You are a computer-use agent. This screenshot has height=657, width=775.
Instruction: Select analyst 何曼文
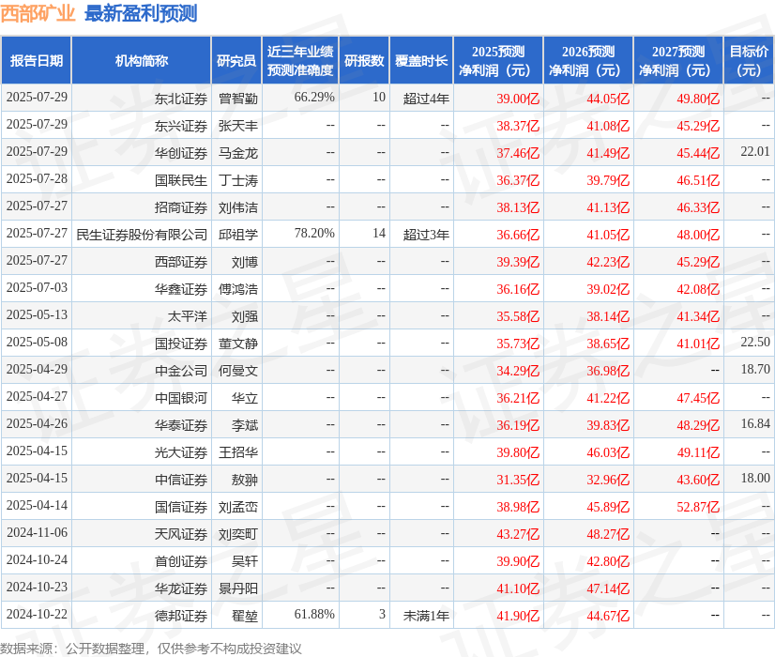(238, 371)
